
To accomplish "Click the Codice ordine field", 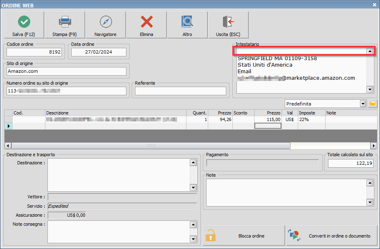I will point(34,52).
